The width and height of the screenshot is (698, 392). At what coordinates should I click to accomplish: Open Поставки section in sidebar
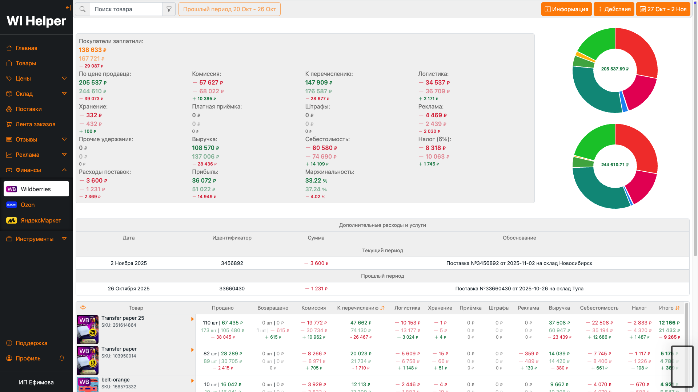click(28, 109)
